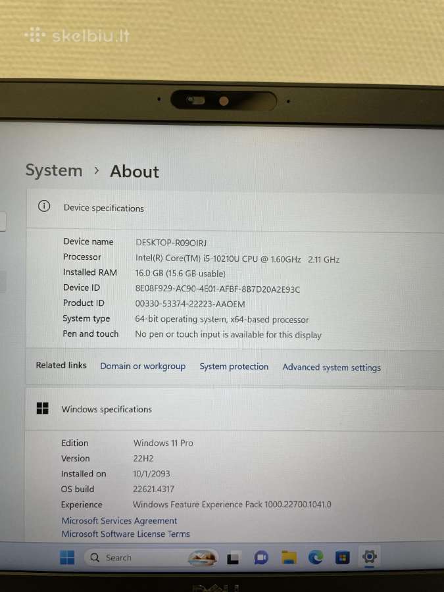
Task: Open the Task View icon
Action: [x=233, y=558]
